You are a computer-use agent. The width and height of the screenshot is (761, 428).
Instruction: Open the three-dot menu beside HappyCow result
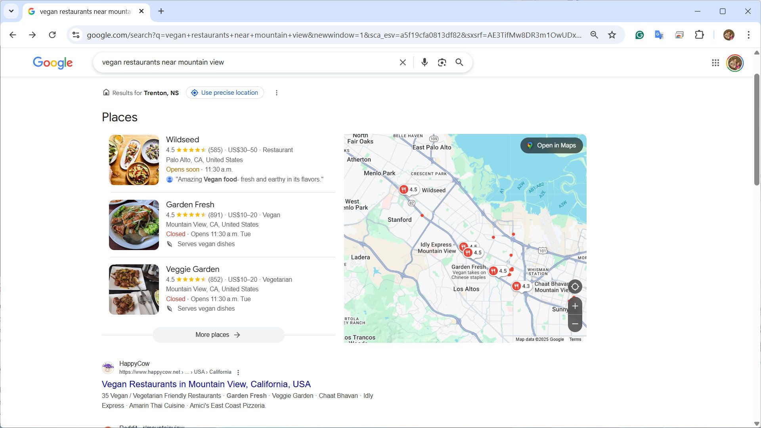(238, 372)
